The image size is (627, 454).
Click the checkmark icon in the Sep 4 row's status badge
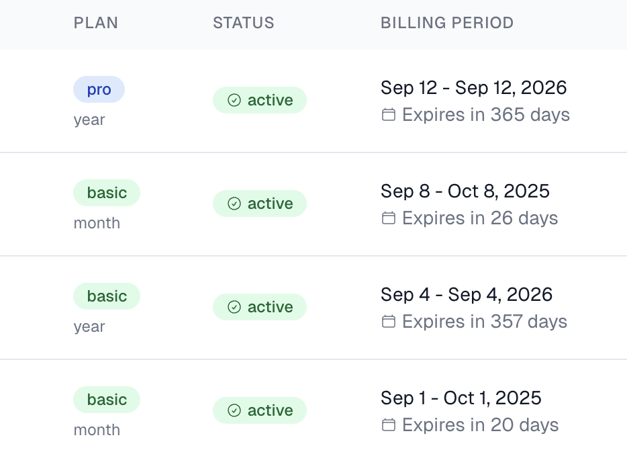point(234,307)
